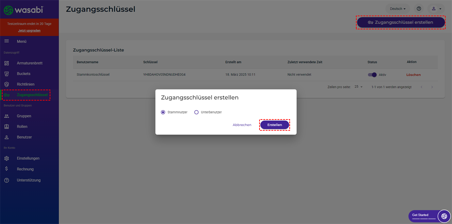Click the Erstellen button

point(275,125)
